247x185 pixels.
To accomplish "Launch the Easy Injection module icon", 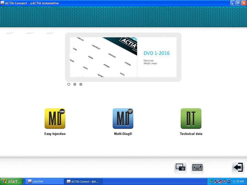I will click(55, 118).
